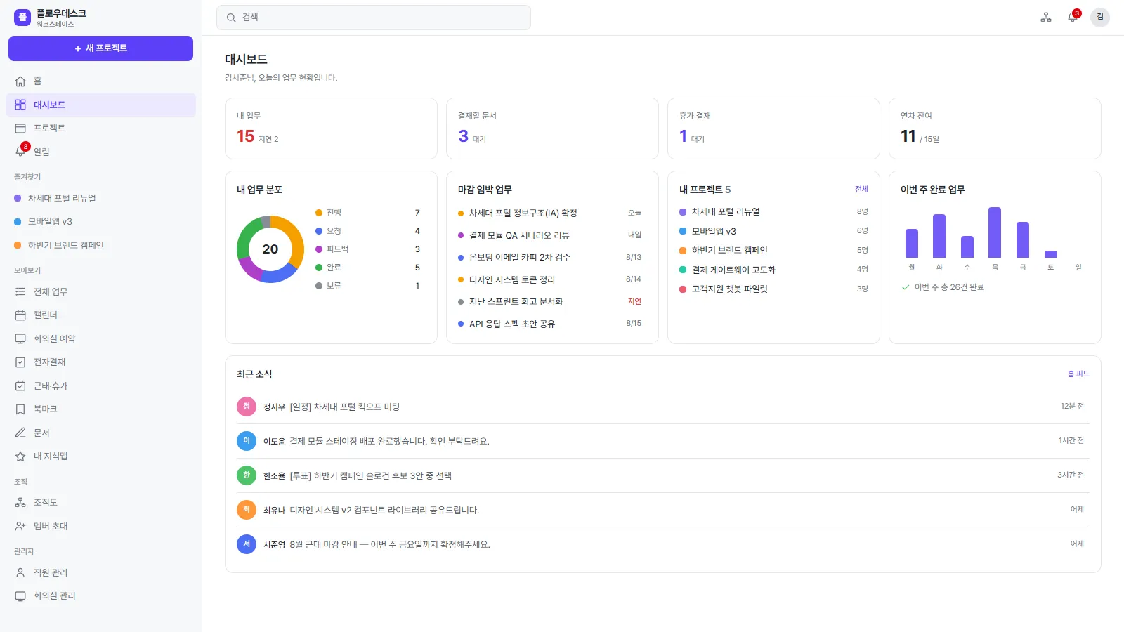
Task: Open 프로젝트 menu item
Action: (100, 128)
